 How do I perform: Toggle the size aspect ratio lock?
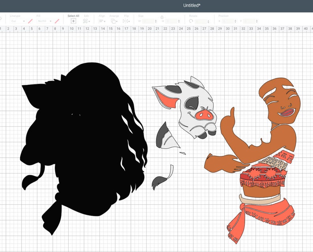tap(162, 17)
